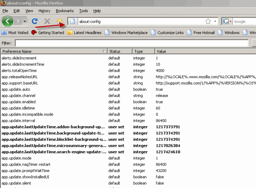
Task: Click the Forward navigation arrow
Action: tap(18, 22)
